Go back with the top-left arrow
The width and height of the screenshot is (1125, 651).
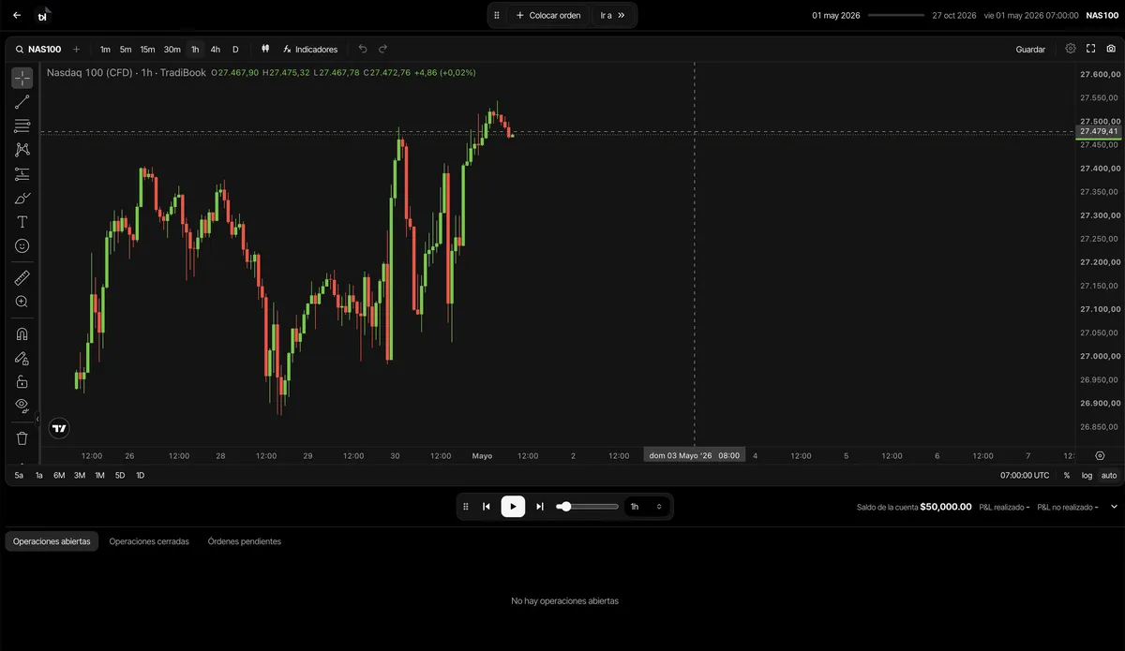coord(17,15)
